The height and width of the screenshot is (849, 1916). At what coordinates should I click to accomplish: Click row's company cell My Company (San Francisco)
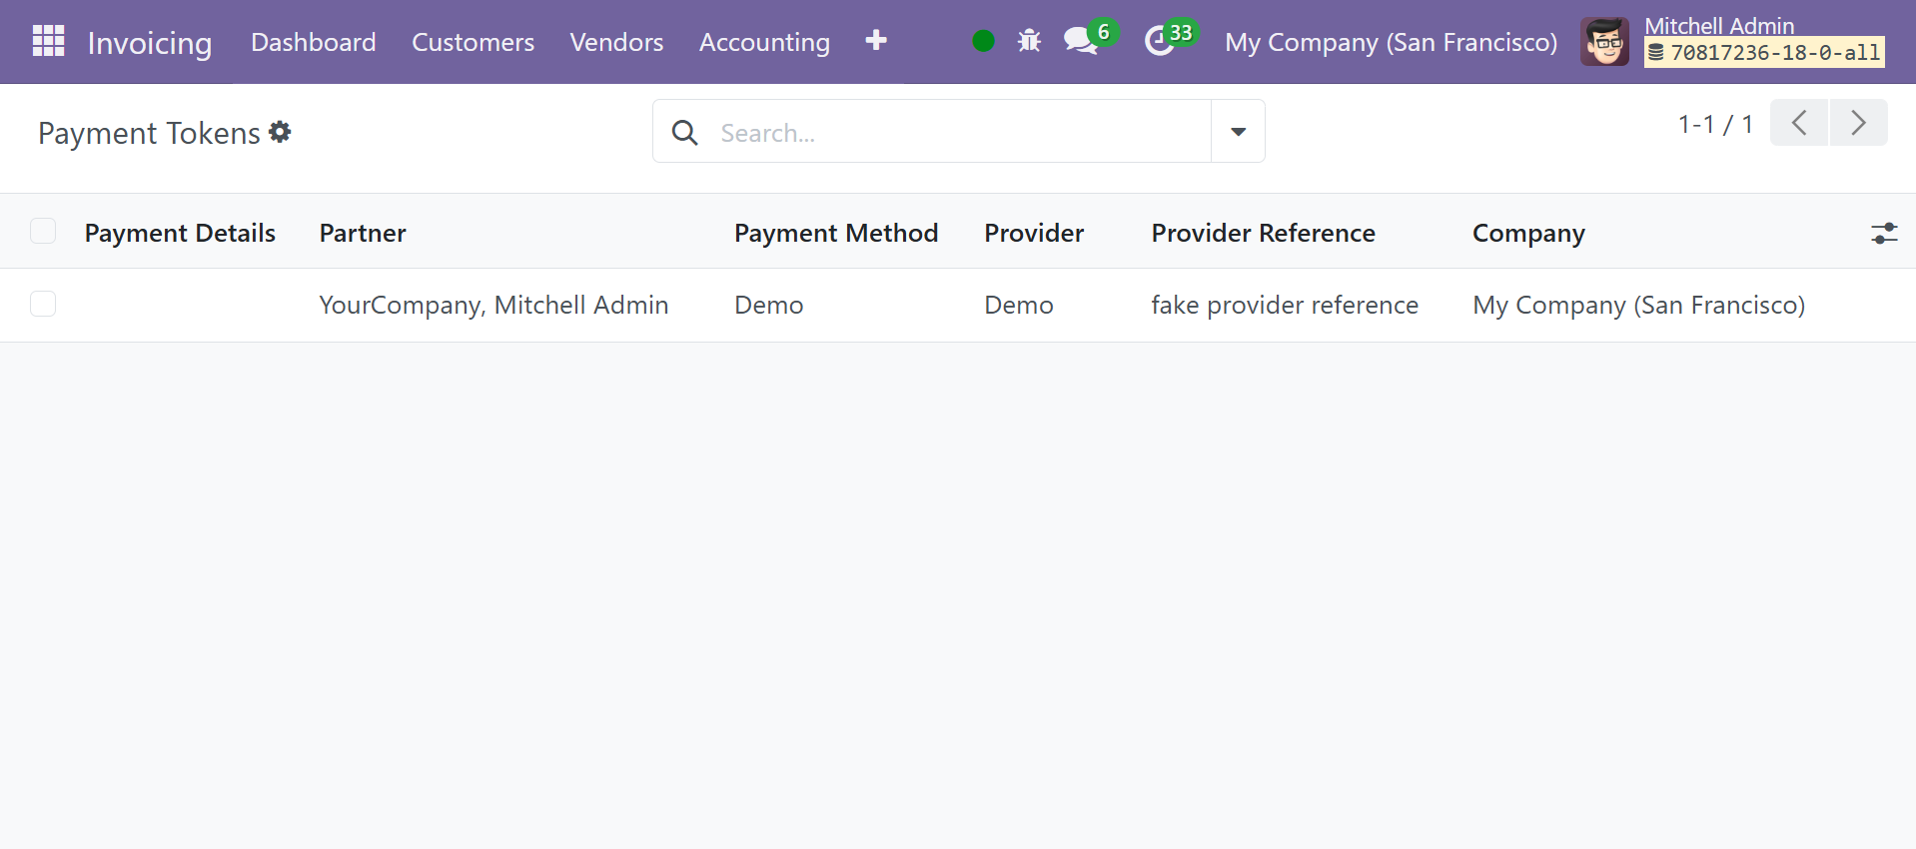point(1638,305)
